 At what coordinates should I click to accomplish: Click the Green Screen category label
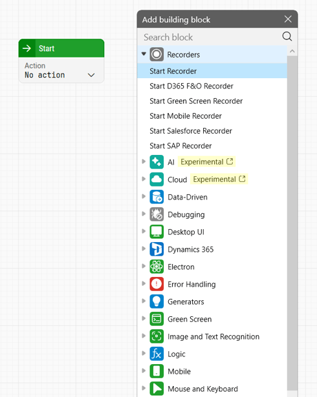click(x=190, y=320)
